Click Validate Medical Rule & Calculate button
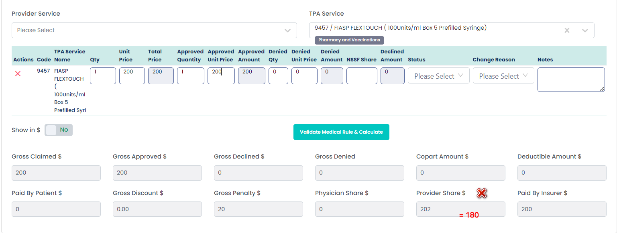Image resolution: width=617 pixels, height=234 pixels. [x=341, y=132]
